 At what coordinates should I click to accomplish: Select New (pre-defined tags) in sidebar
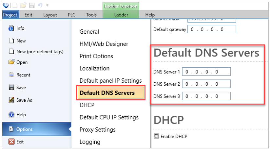(40, 52)
